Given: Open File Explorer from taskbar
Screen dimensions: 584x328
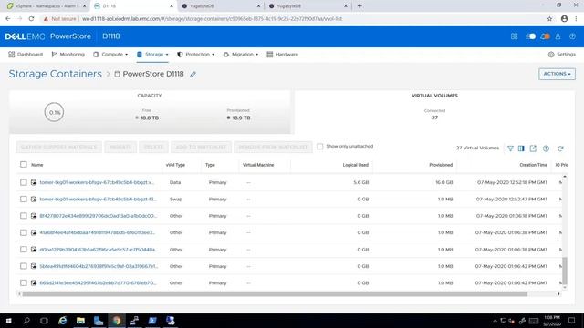Looking at the screenshot, I should pyautogui.click(x=80, y=320).
